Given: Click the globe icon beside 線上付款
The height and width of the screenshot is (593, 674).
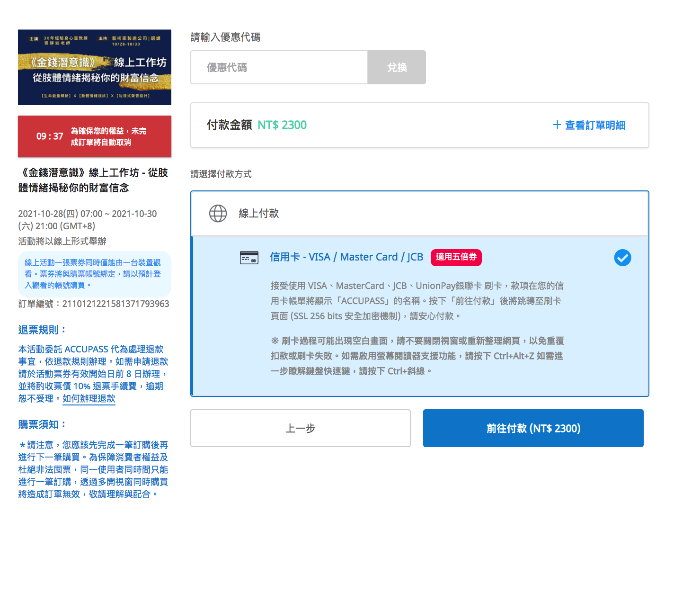Looking at the screenshot, I should point(218,214).
